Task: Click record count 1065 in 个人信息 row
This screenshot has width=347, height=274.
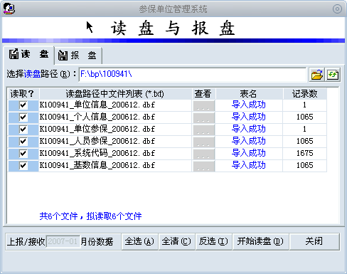Action: (x=305, y=117)
